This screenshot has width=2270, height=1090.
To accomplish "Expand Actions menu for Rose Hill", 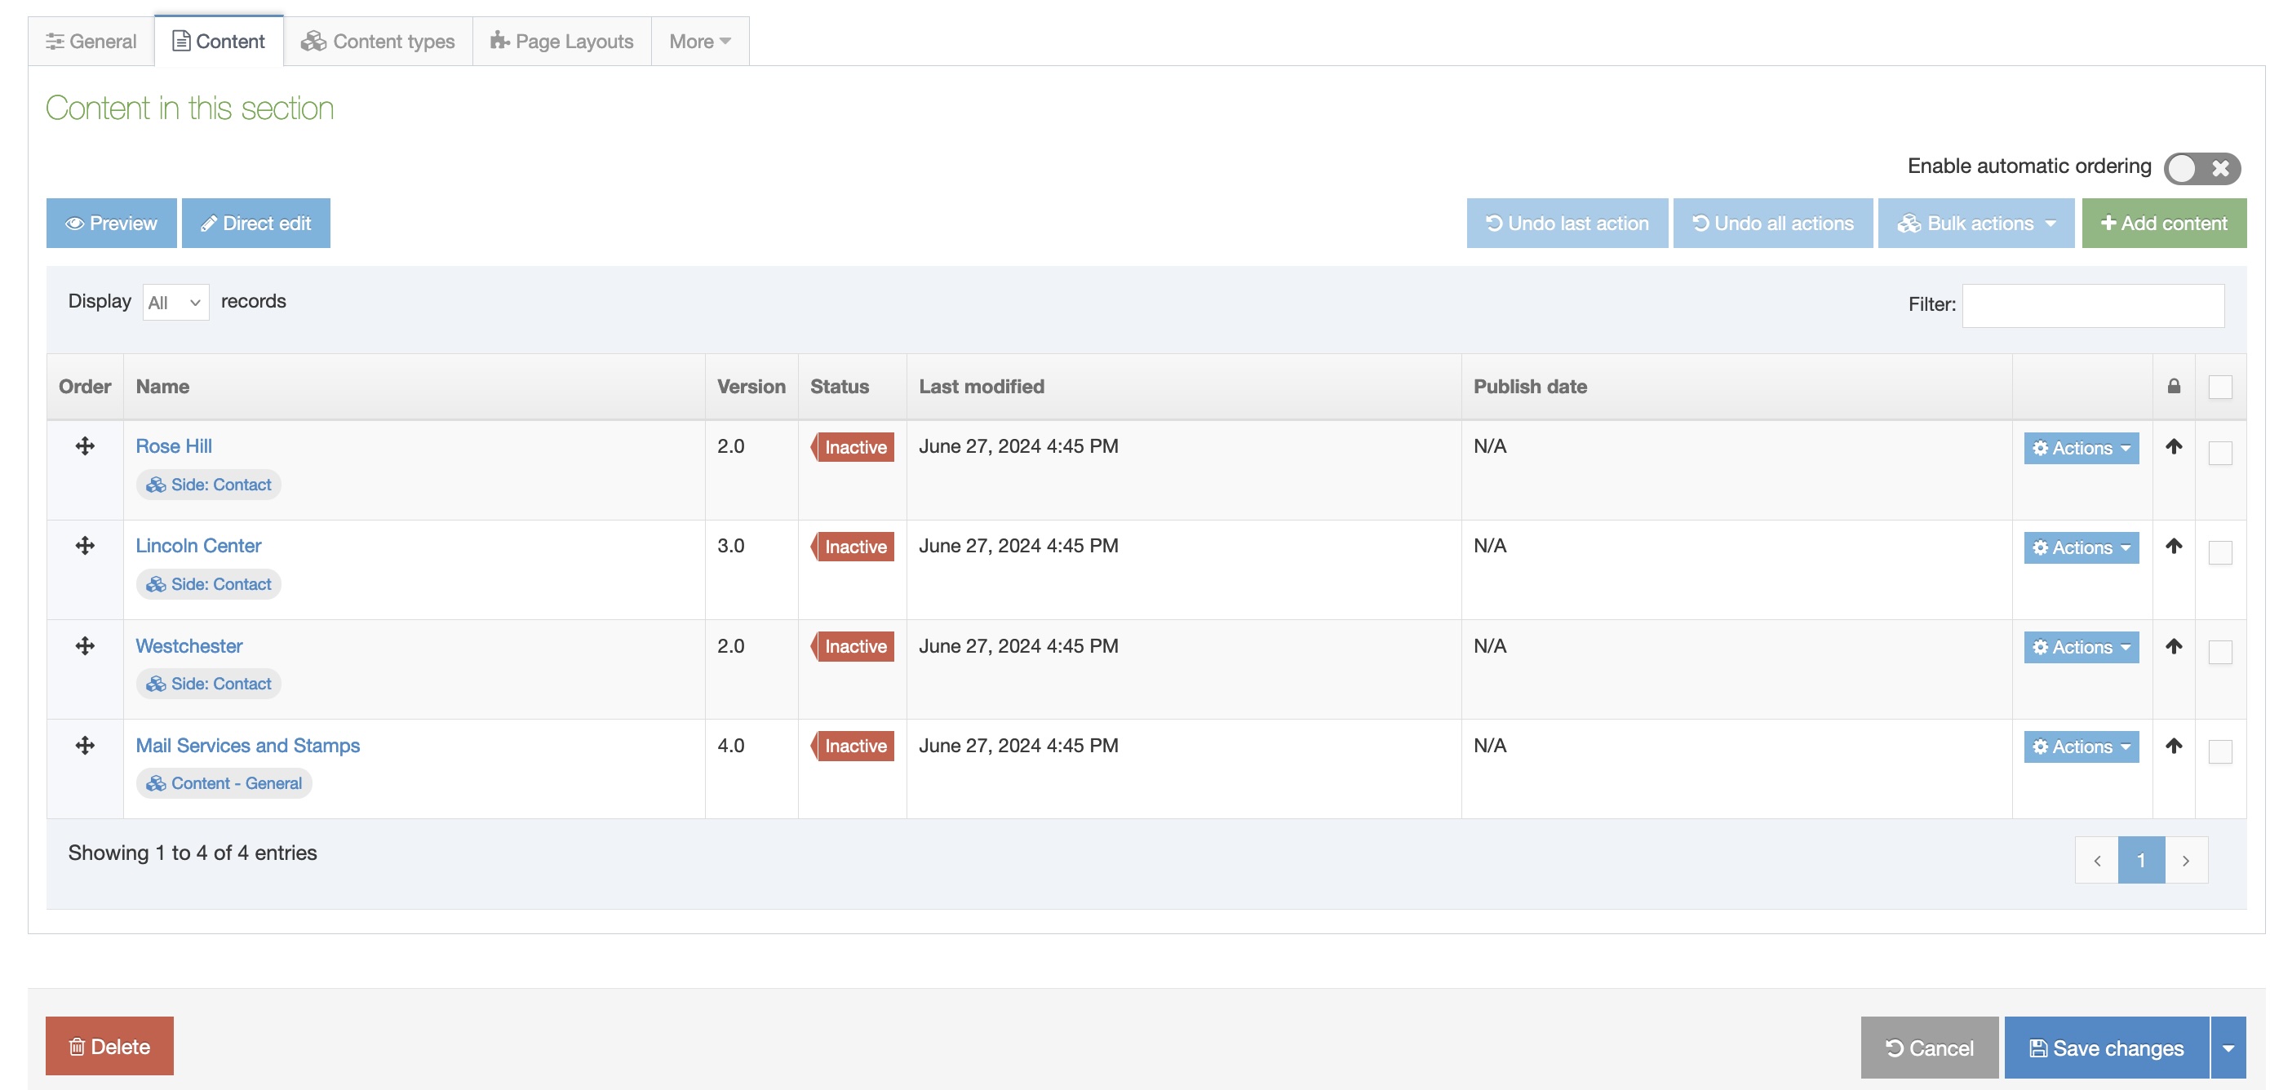I will (x=2081, y=448).
